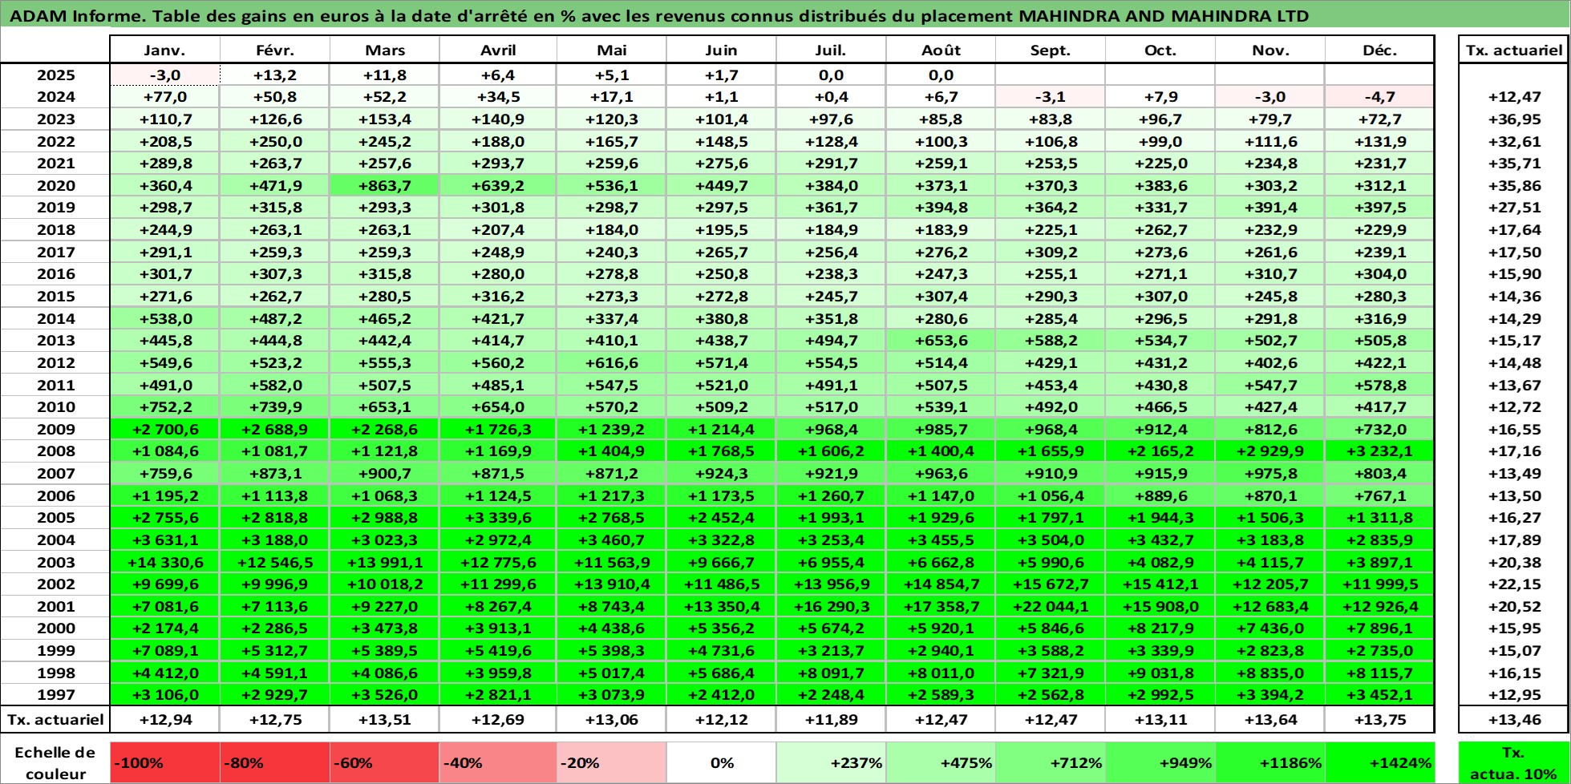
Task: Click the +2 700,6 cell for January 2009
Action: [164, 430]
